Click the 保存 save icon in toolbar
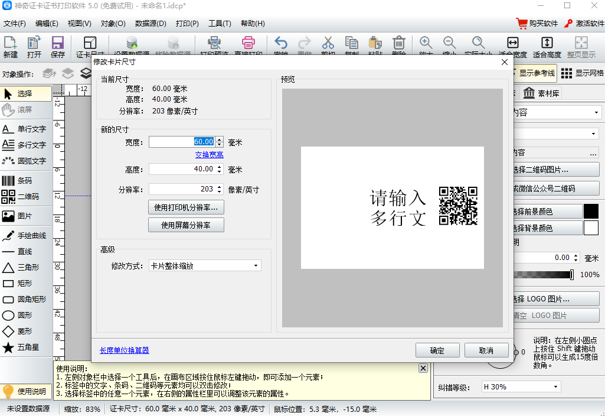Image resolution: width=605 pixels, height=416 pixels. [58, 47]
